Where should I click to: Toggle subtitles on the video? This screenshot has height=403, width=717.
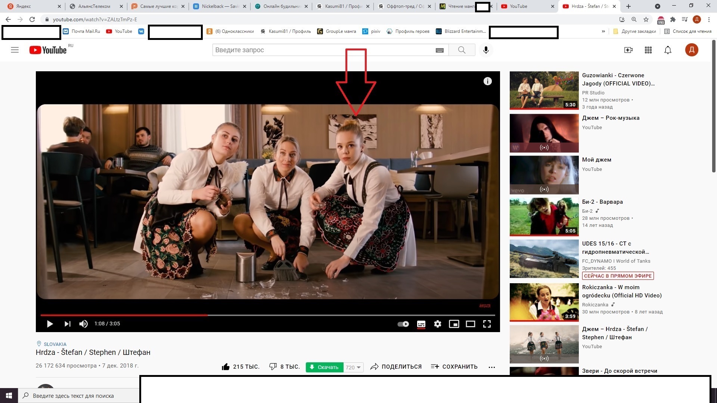421,324
